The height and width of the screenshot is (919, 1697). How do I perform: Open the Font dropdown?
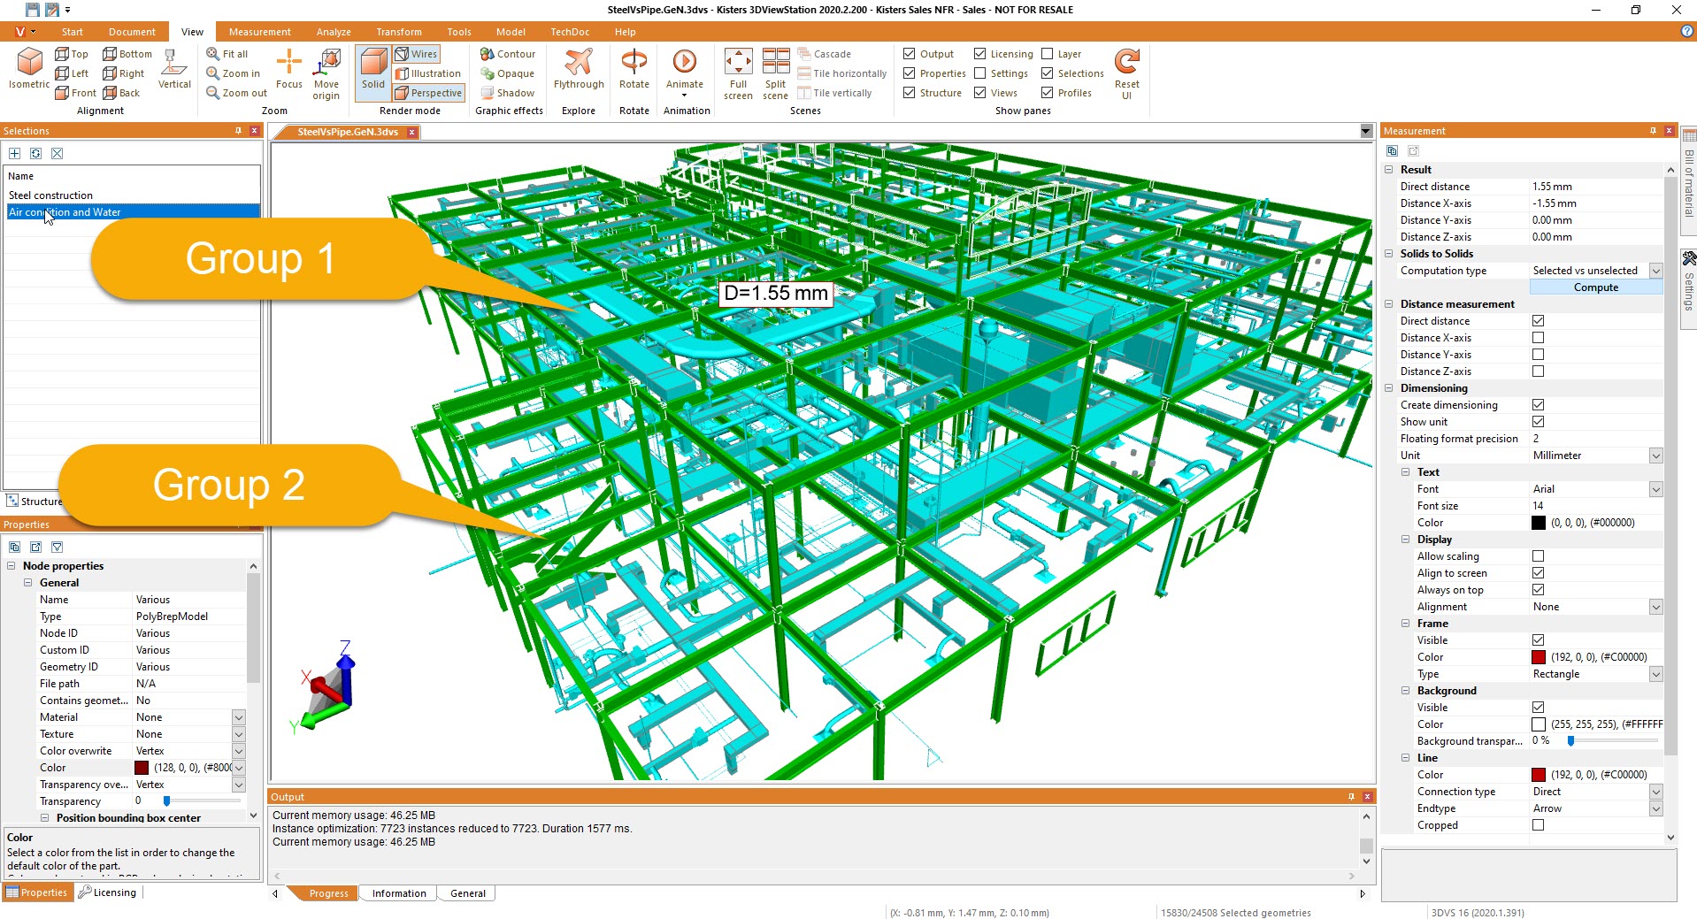[x=1655, y=489]
